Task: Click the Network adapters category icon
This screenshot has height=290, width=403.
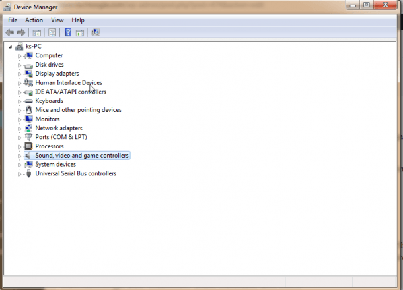Action: pos(29,128)
